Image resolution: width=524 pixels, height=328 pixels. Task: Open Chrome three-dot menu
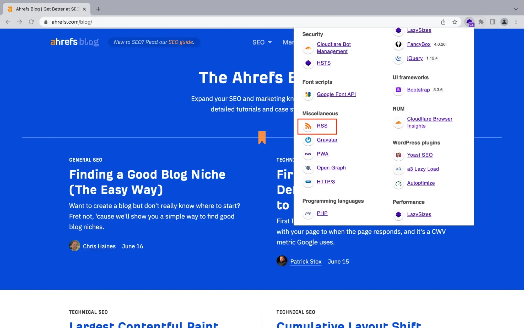tap(516, 22)
